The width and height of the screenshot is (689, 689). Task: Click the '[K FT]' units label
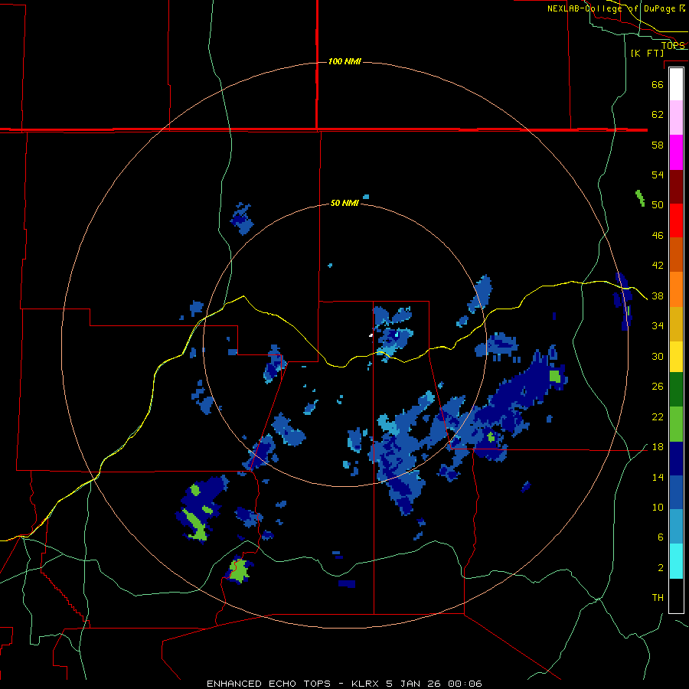647,54
